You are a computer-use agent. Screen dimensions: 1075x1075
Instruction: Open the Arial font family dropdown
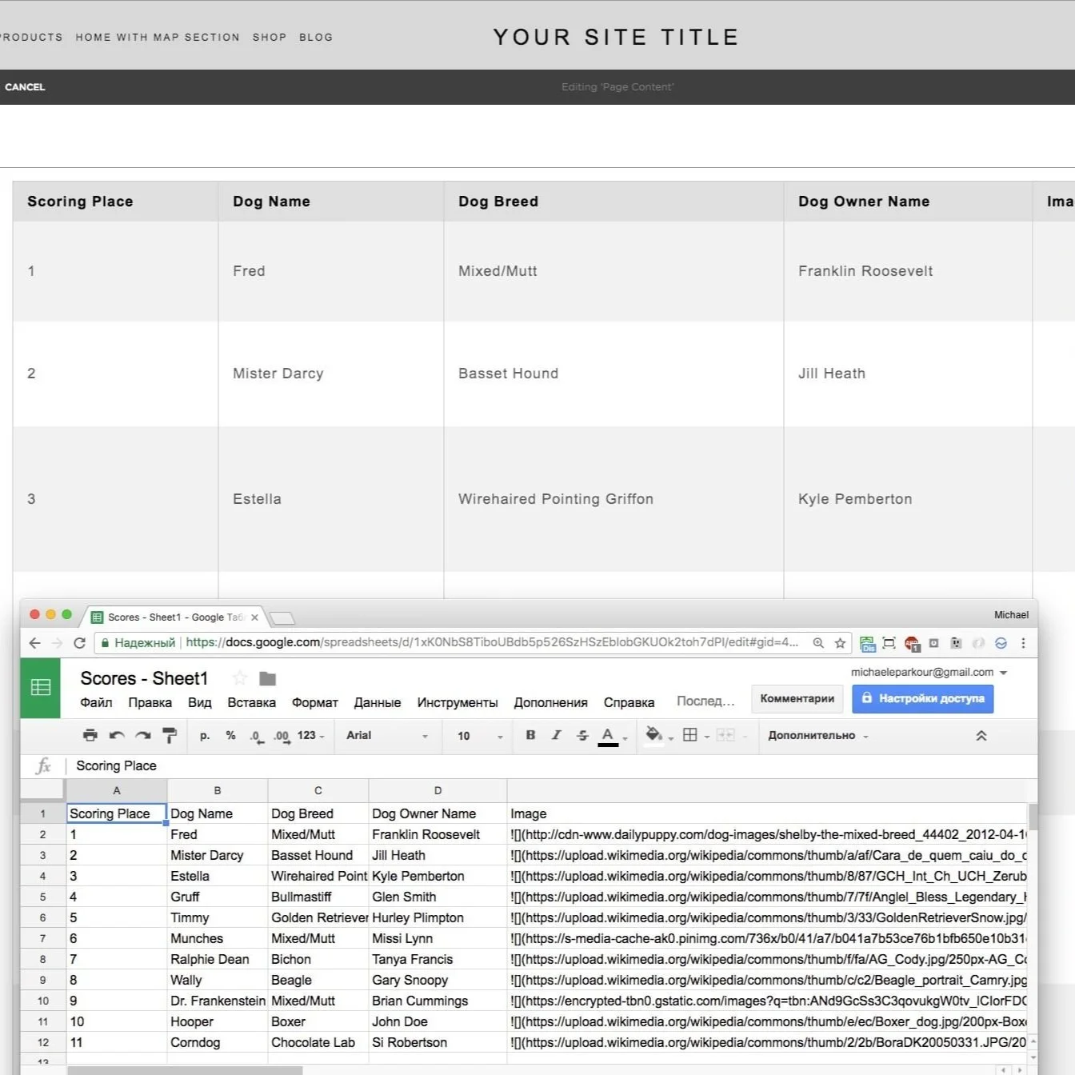pyautogui.click(x=388, y=735)
